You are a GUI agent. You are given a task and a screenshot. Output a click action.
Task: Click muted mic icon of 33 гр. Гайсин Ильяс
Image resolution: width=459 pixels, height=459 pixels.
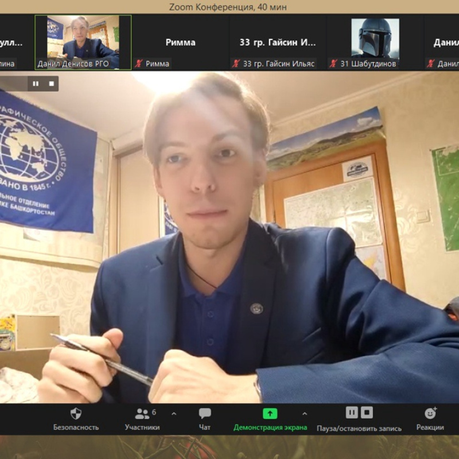click(236, 64)
